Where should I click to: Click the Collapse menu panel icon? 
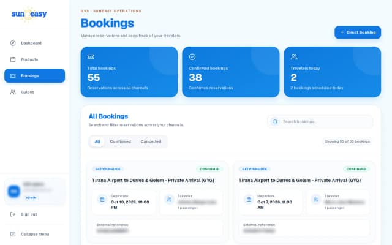pos(13,234)
